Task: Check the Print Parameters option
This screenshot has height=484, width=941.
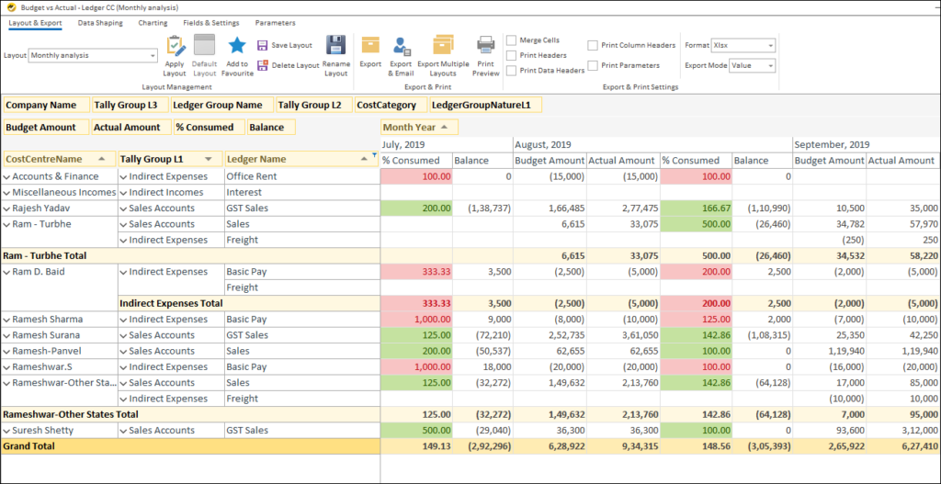Action: coord(593,65)
